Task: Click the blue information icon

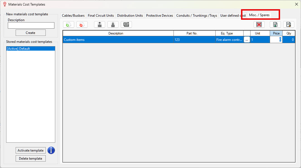Action: click(51, 150)
